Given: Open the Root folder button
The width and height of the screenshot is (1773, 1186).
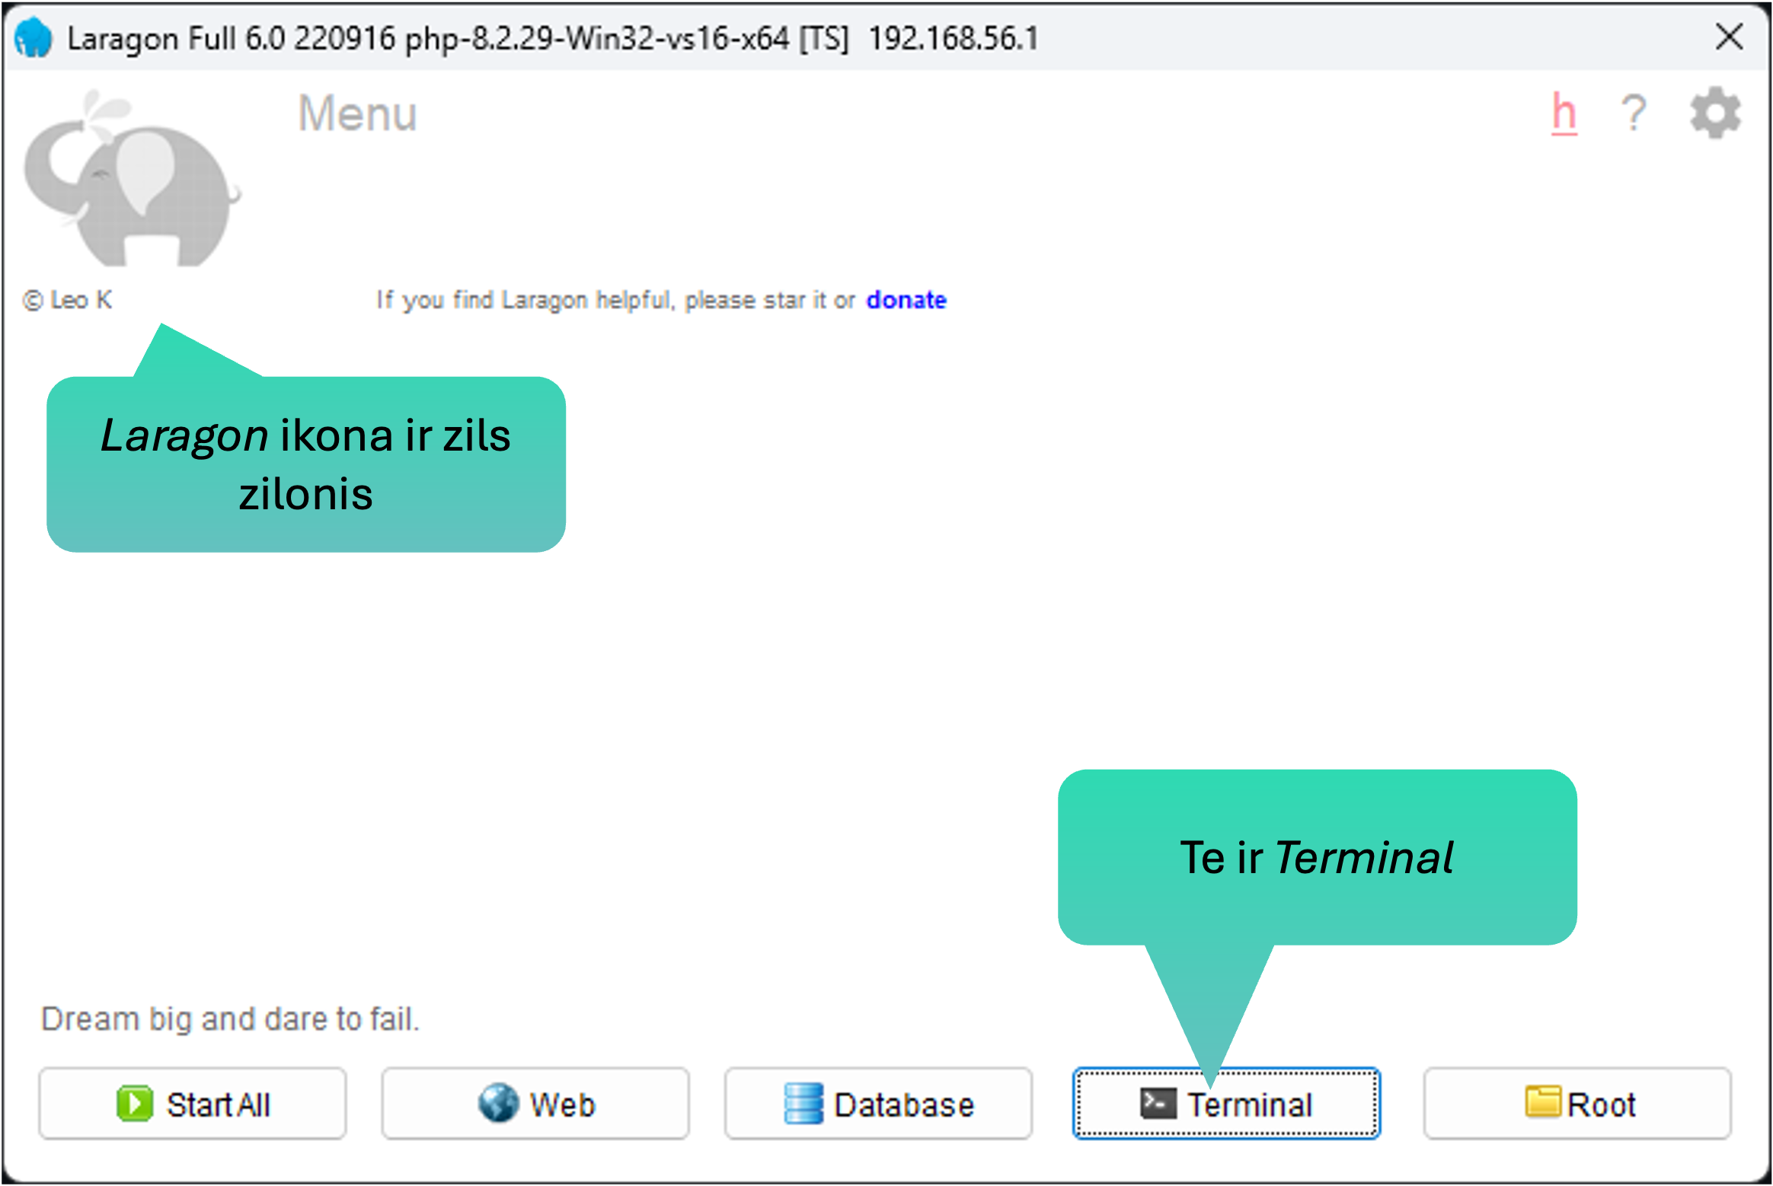Looking at the screenshot, I should (x=1577, y=1103).
